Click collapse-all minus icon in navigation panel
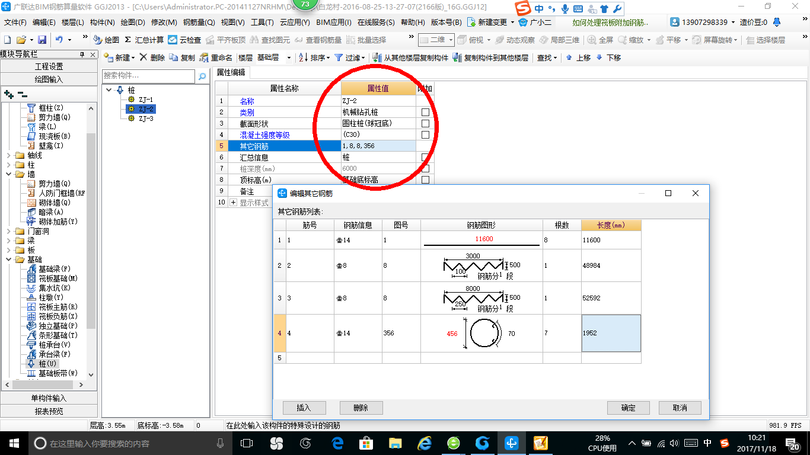The image size is (810, 455). (x=22, y=94)
